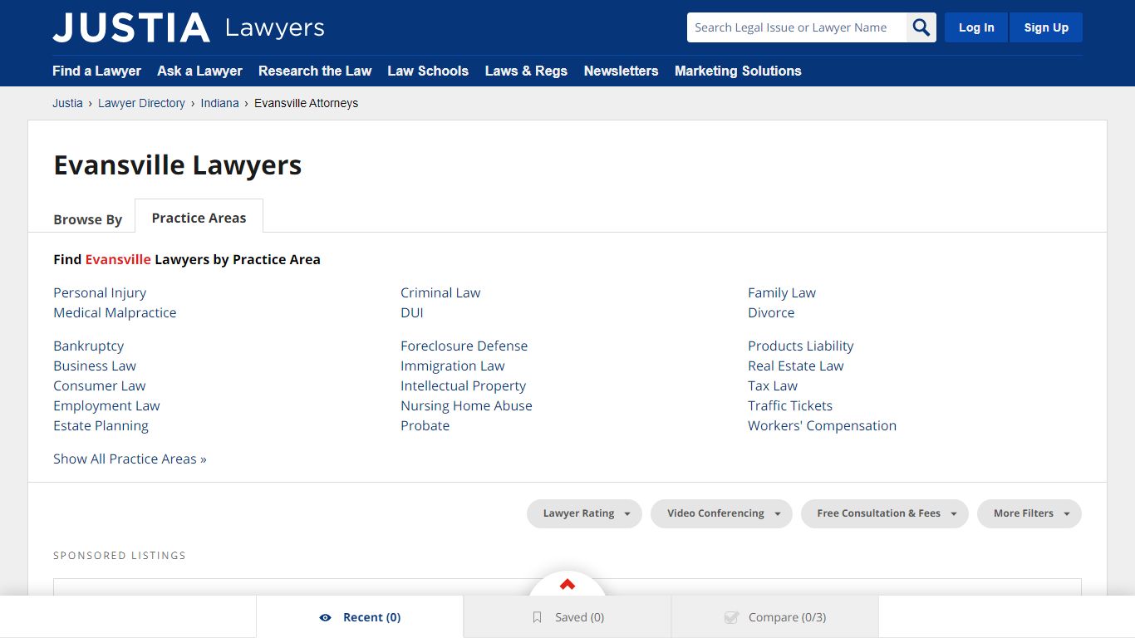
Task: Open Ask a Lawyer menu
Action: [x=199, y=71]
